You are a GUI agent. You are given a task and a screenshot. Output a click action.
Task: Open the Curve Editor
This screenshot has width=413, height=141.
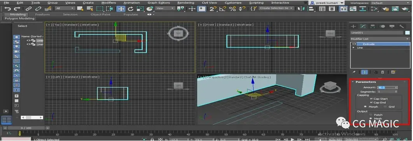coord(353,9)
